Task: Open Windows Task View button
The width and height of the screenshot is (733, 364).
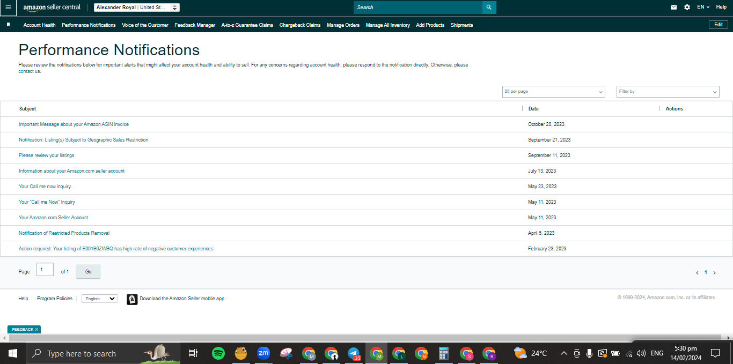Action: pyautogui.click(x=193, y=353)
